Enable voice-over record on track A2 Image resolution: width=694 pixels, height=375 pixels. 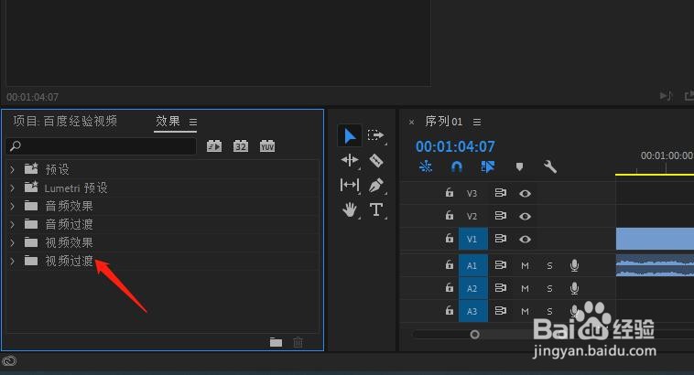point(574,288)
